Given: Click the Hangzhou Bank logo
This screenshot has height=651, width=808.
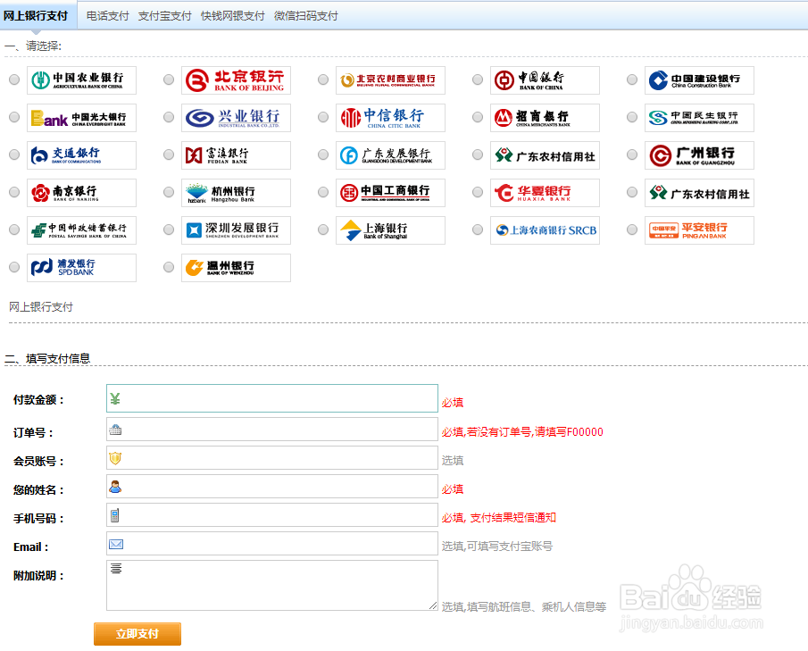Looking at the screenshot, I should (x=236, y=193).
